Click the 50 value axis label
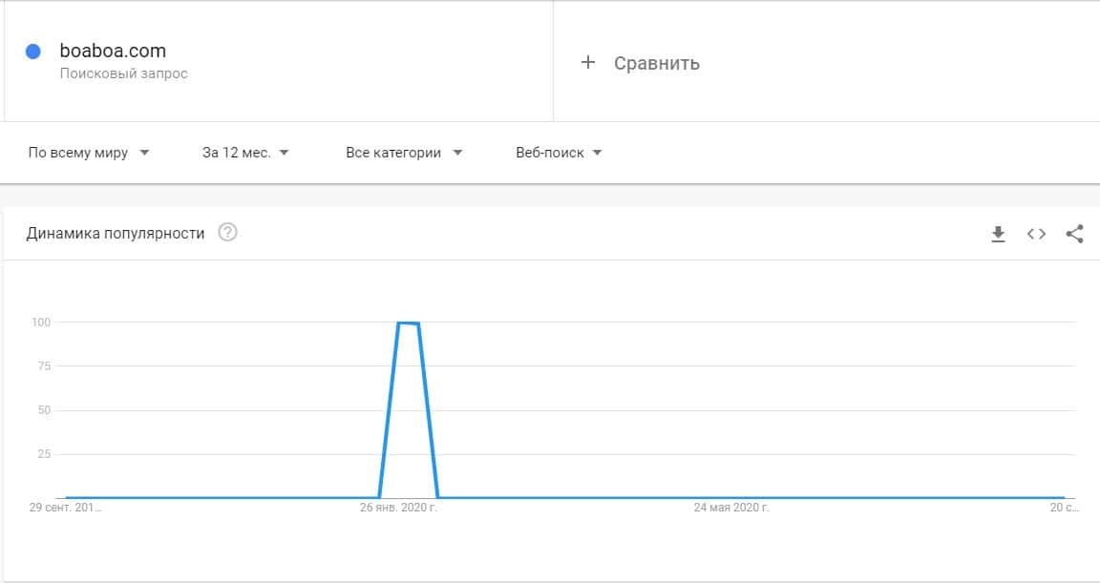The height and width of the screenshot is (583, 1100). 43,410
